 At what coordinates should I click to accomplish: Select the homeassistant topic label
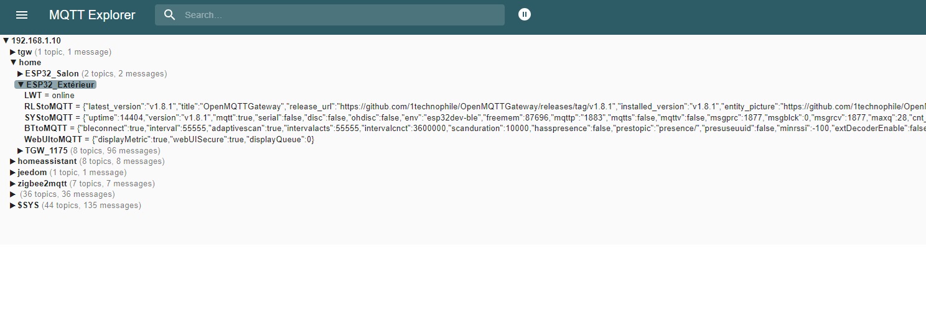point(47,161)
